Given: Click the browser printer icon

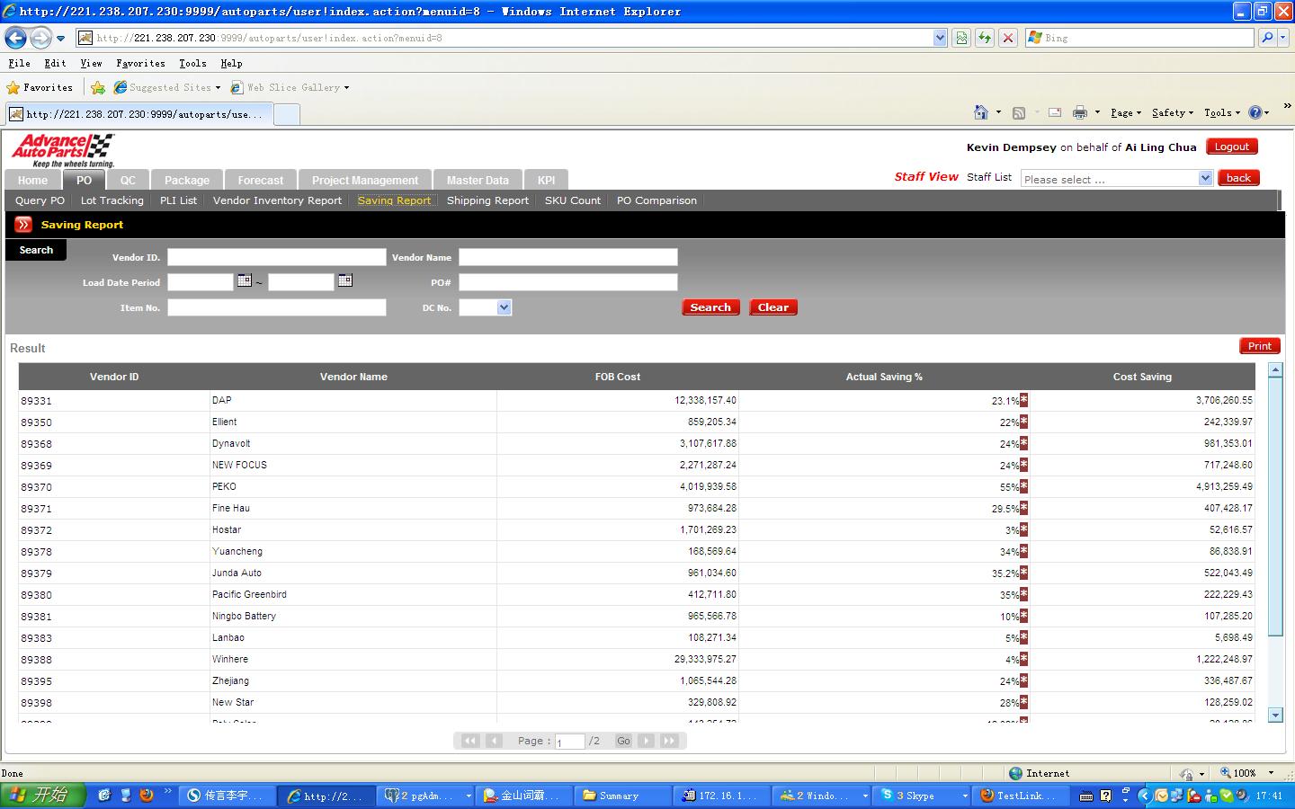Looking at the screenshot, I should (x=1080, y=112).
